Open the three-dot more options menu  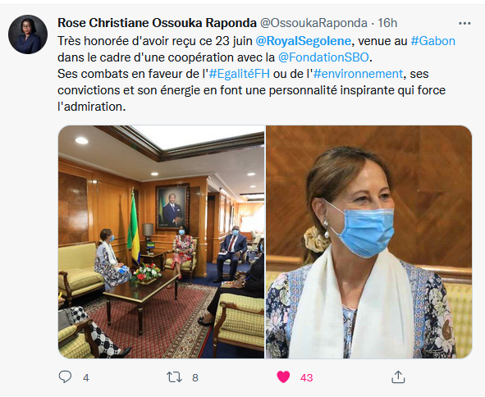pos(464,23)
